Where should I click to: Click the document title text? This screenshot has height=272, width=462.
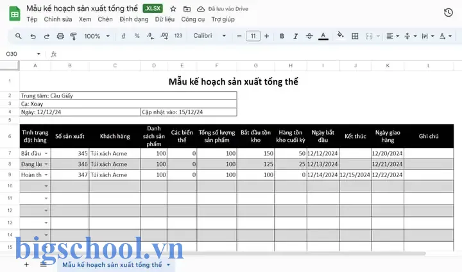tap(82, 8)
